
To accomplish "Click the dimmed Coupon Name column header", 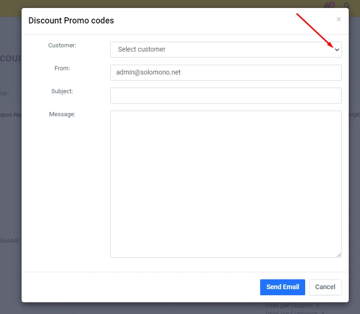I will 10,114.
